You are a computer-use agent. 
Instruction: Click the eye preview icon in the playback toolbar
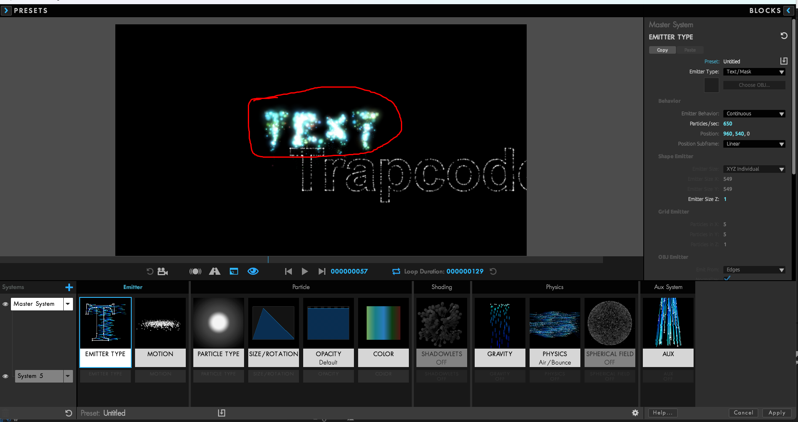pos(253,271)
